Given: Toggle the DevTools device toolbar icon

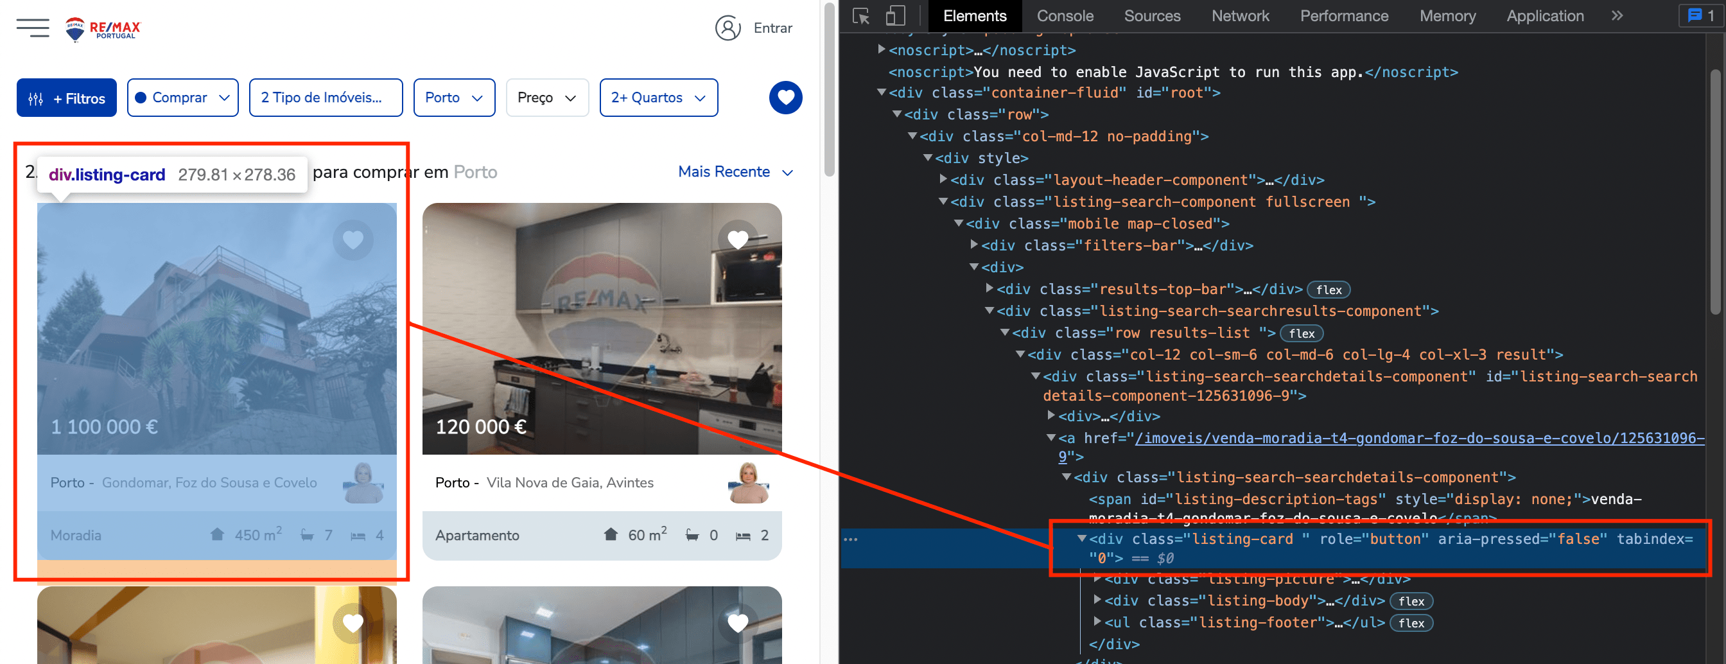Looking at the screenshot, I should (x=895, y=16).
